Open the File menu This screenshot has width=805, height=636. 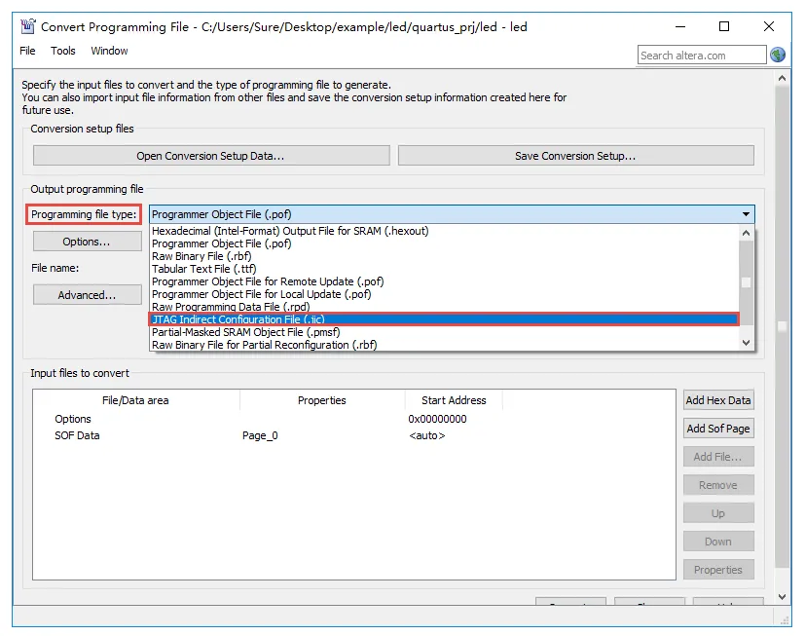pos(27,51)
